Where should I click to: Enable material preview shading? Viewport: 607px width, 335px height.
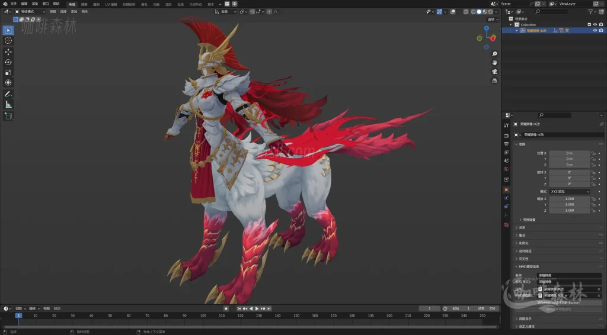485,12
